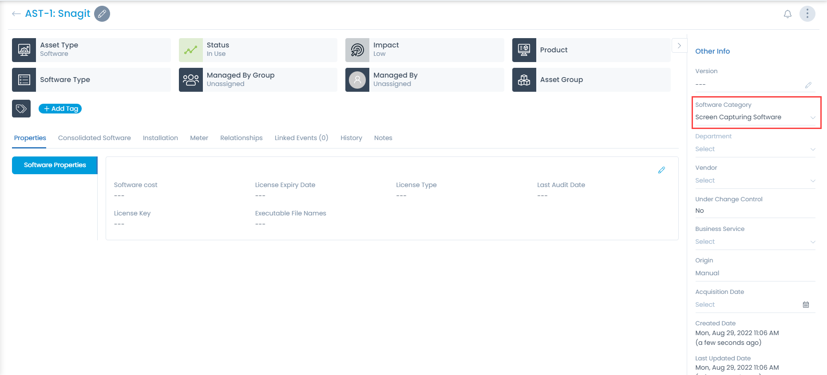Open the Software Category dropdown

point(755,117)
